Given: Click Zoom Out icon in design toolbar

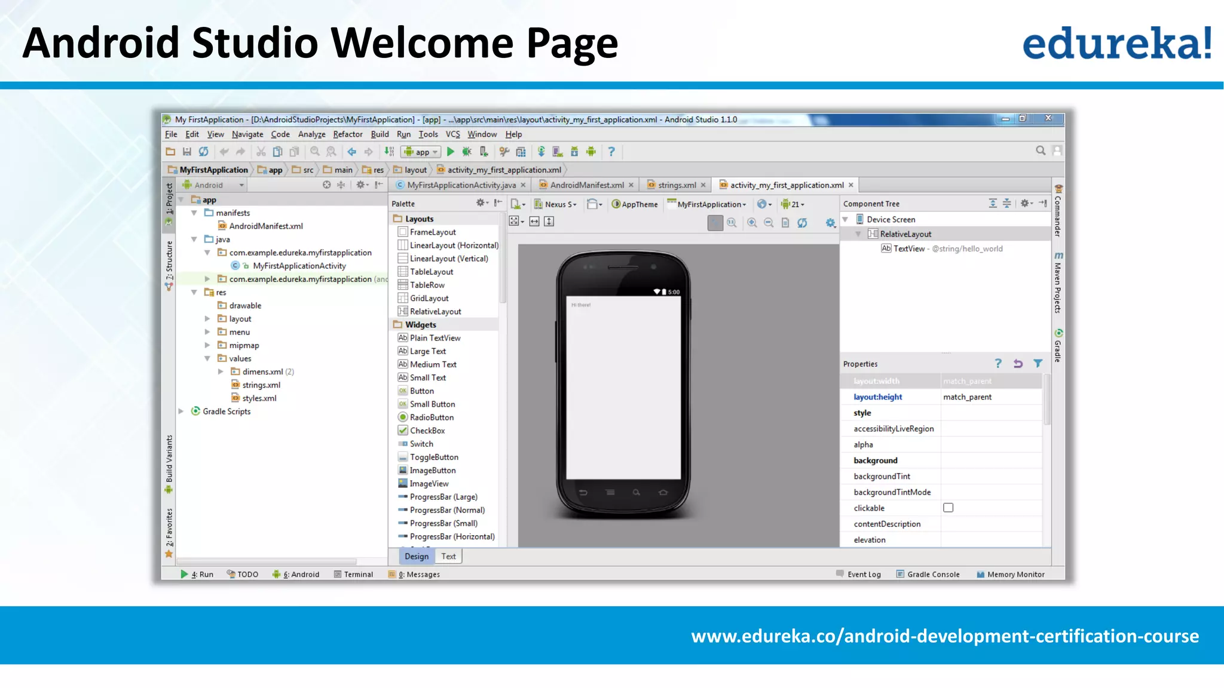Looking at the screenshot, I should click(x=769, y=223).
